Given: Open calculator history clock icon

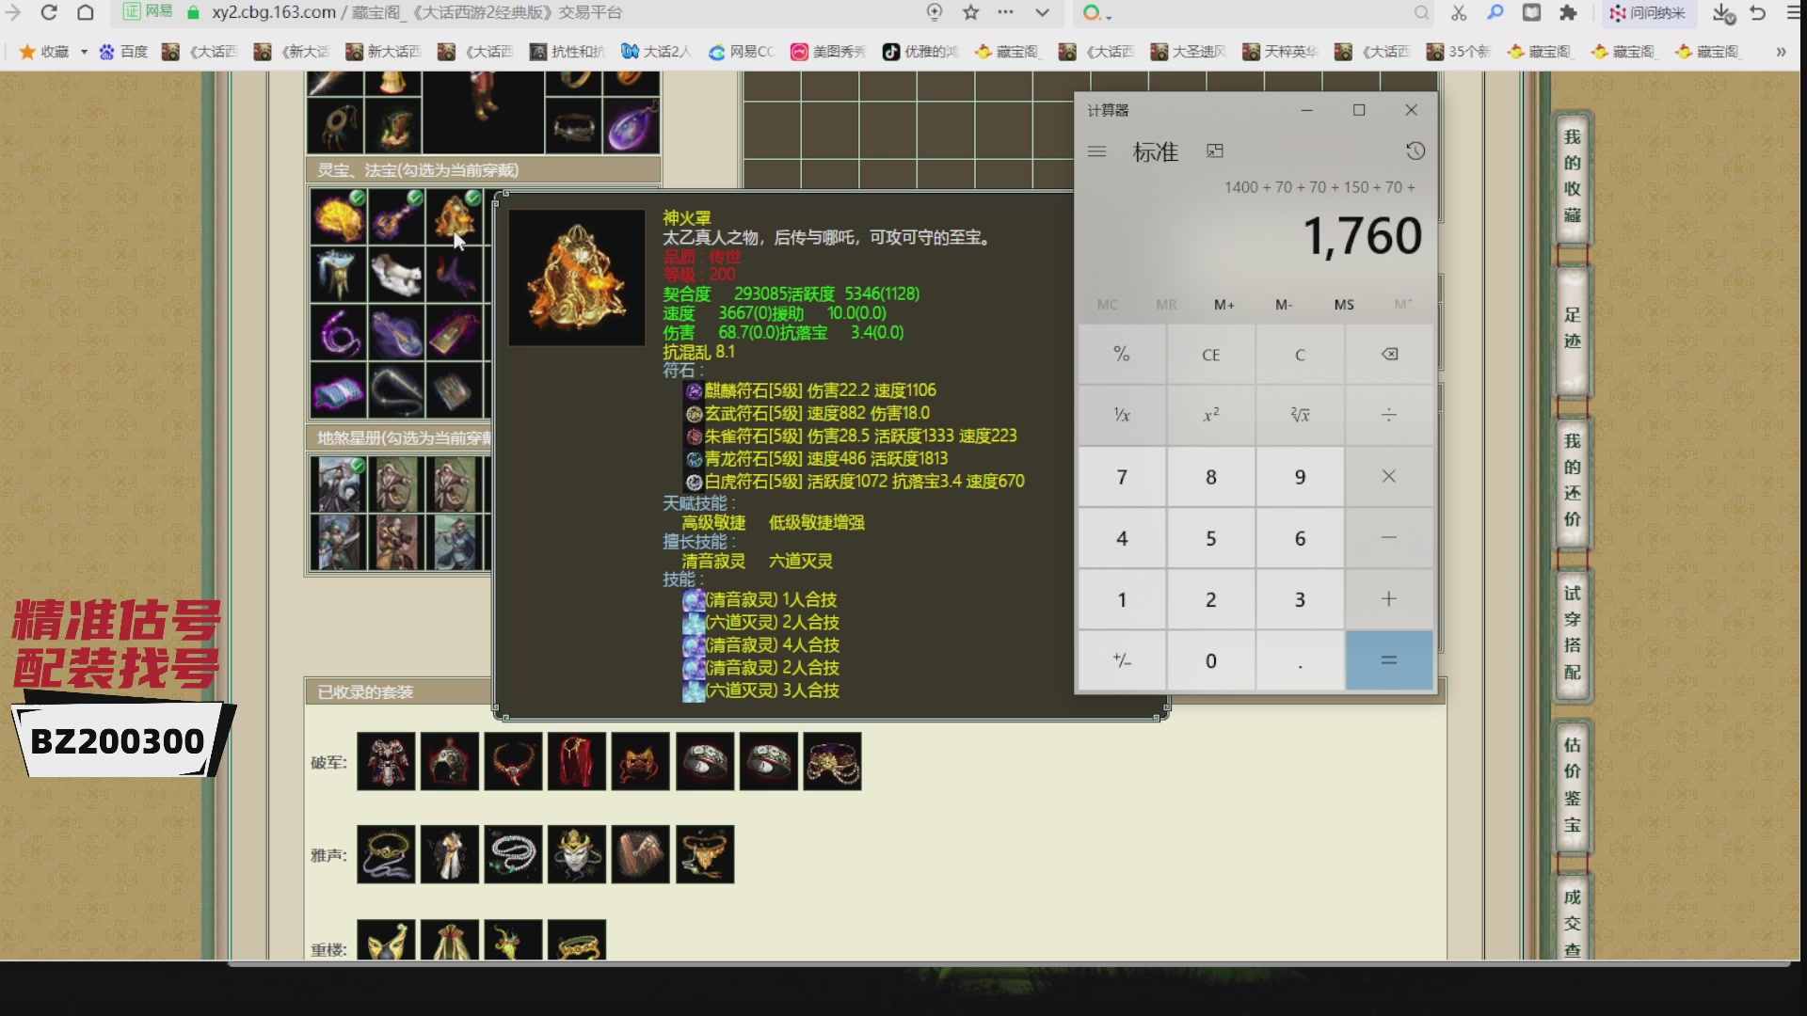Looking at the screenshot, I should click(1415, 151).
